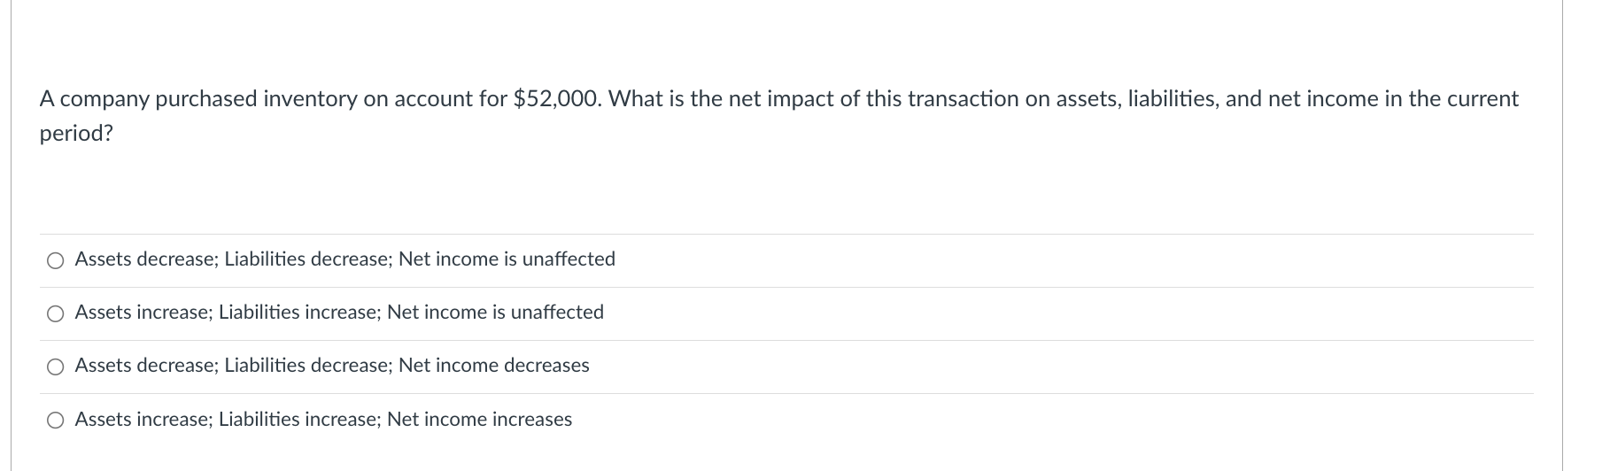
Task: Click label text 'Assets increase; Liabilities increase; Net income is unaffected'
Action: tap(339, 313)
